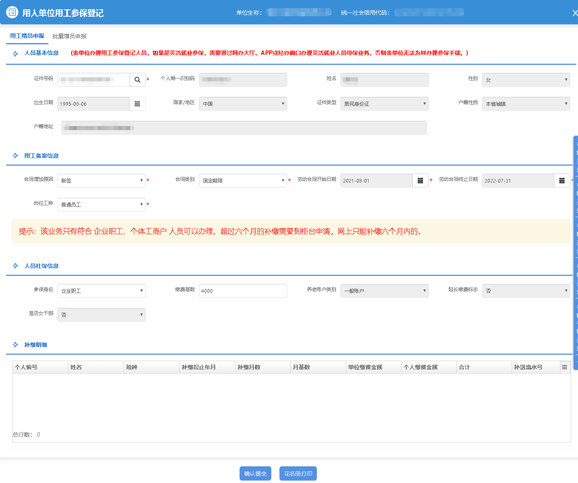This screenshot has height=483, width=578.
Task: Expand the 岗位工种 dropdown
Action: click(x=101, y=205)
